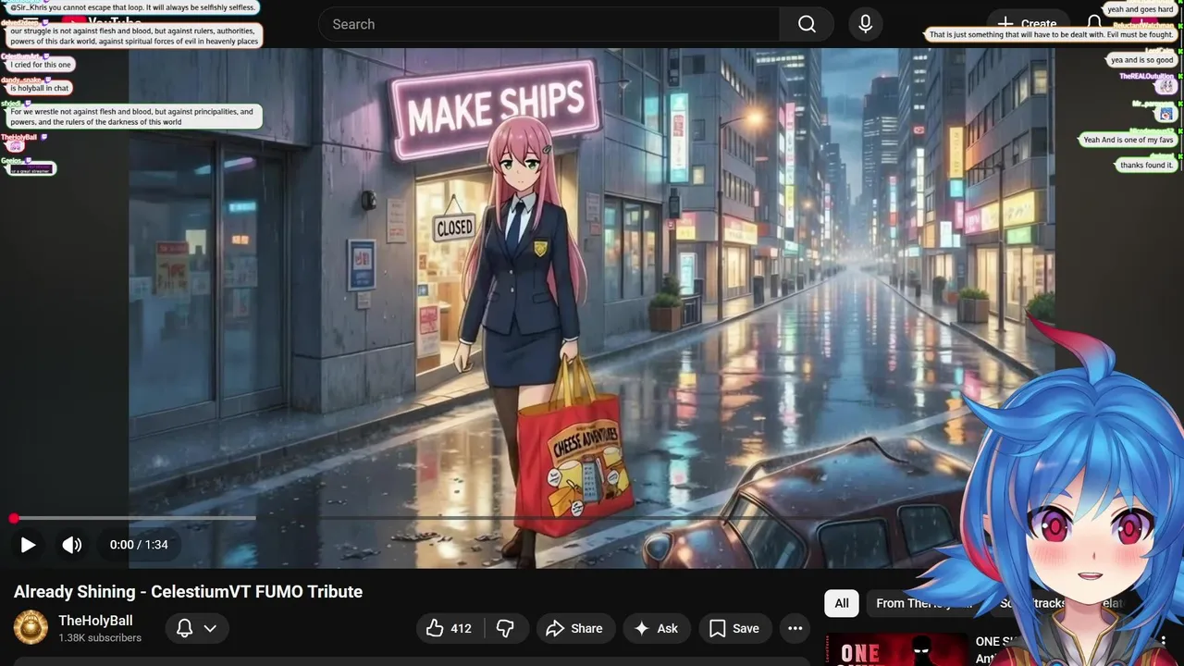This screenshot has width=1184, height=666.
Task: Share the video
Action: pos(575,628)
